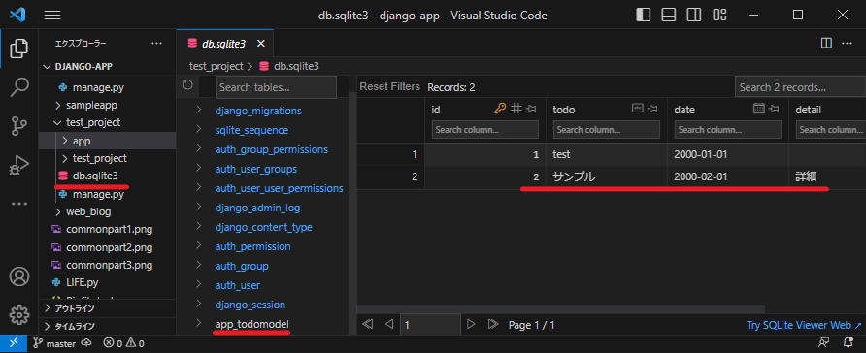Viewport: 866px width, 353px height.
Task: Click the Reset Filters button
Action: coord(390,86)
